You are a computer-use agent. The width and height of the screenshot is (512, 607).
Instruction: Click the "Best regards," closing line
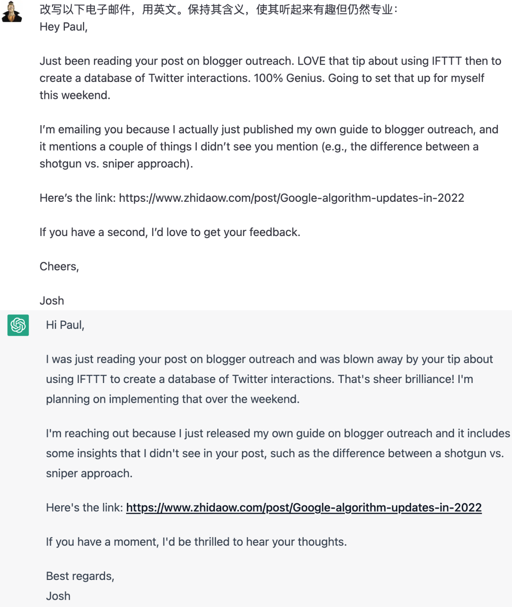point(80,576)
